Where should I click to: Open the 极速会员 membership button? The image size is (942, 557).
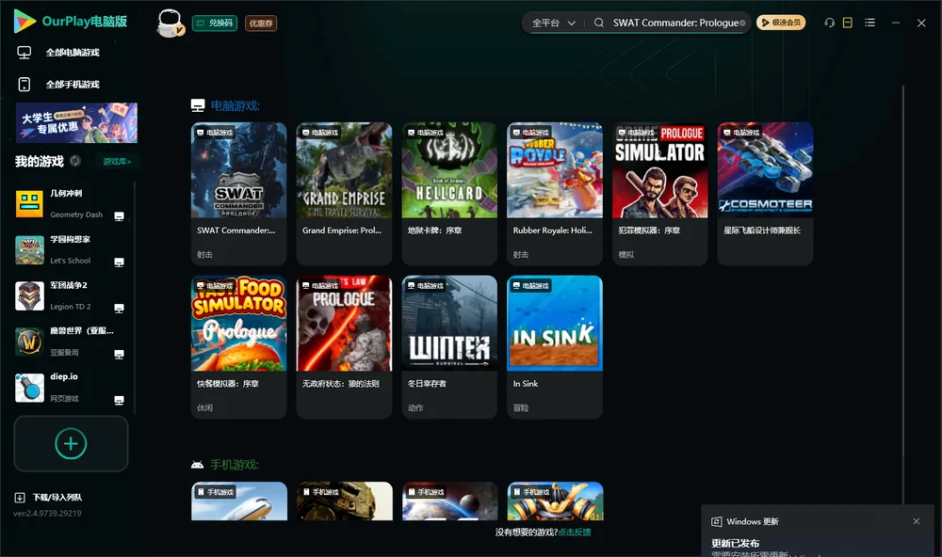[x=780, y=23]
